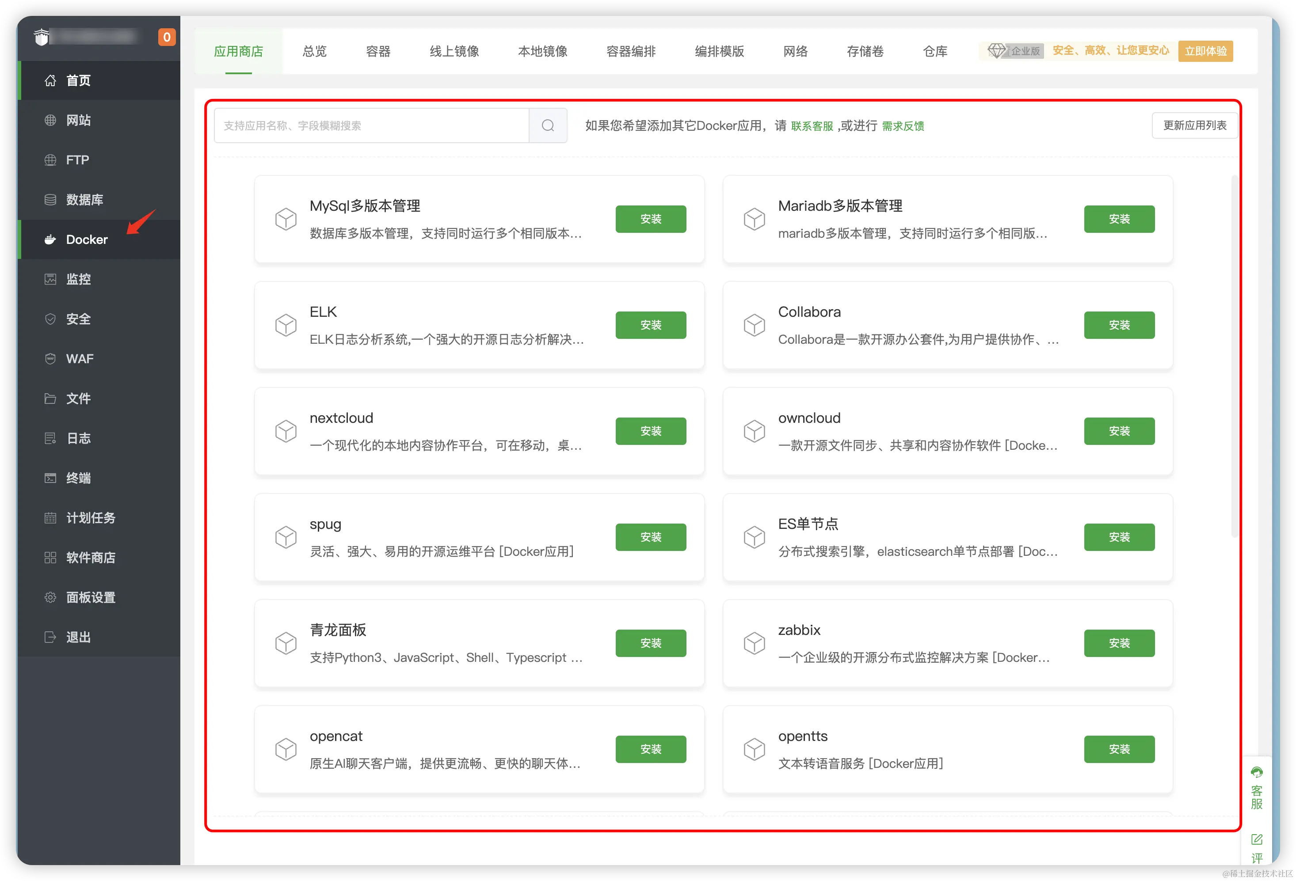Switch to the 容器 tab
Viewport: 1296px width, 881px height.
(x=378, y=51)
